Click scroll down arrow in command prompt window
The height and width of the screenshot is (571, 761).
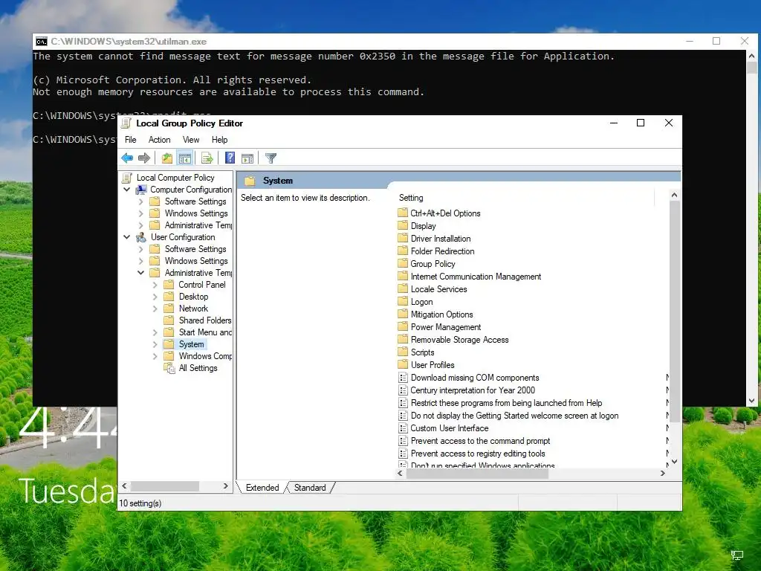752,401
